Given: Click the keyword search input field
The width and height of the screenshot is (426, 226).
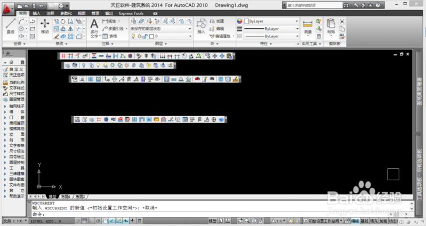Looking at the screenshot, I should (x=315, y=5).
